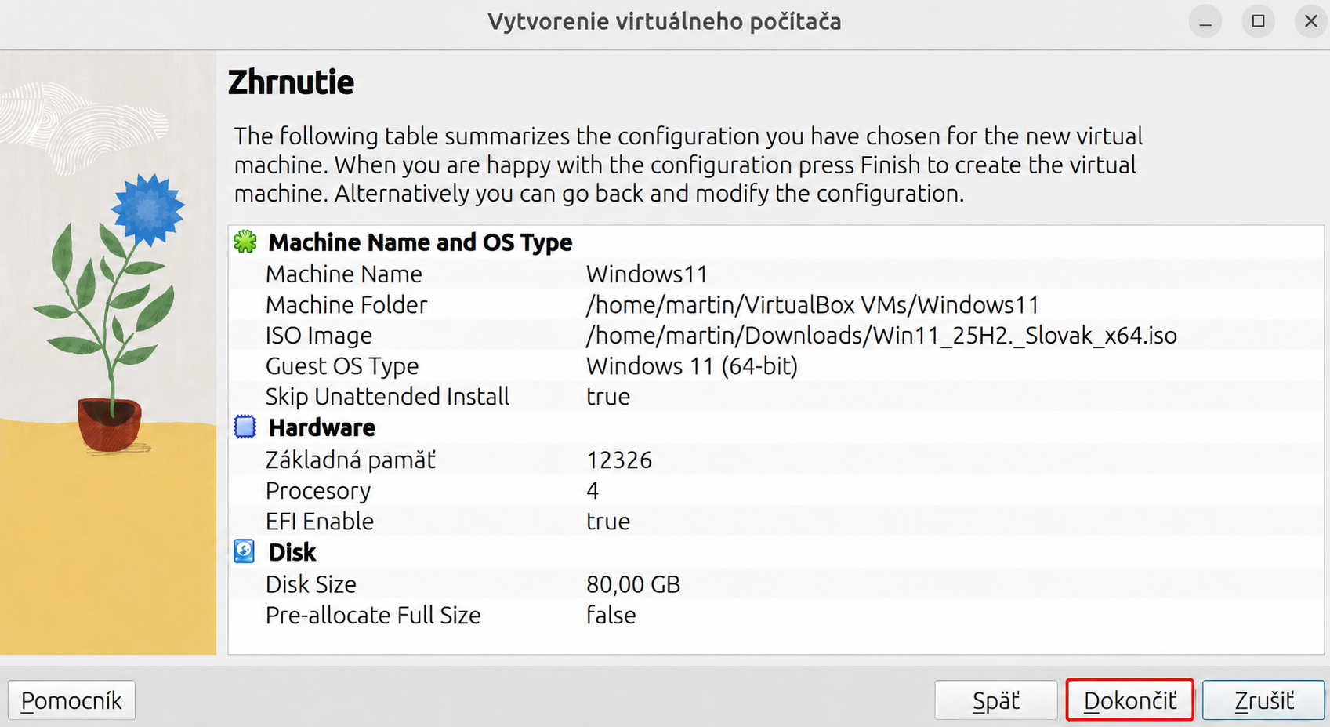The image size is (1330, 727).
Task: Select the ISO Image row label
Action: pos(319,336)
